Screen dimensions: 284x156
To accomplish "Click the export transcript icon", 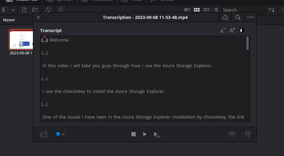I will click(225, 17).
